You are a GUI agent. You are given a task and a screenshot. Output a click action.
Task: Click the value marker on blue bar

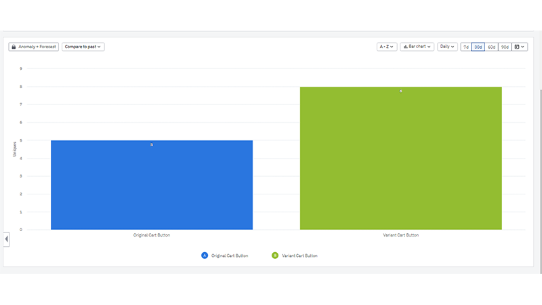click(151, 144)
